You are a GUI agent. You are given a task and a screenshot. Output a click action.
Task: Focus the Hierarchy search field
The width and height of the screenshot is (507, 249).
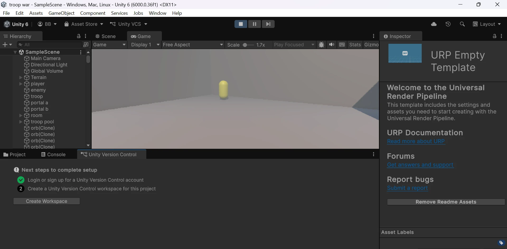tap(49, 45)
